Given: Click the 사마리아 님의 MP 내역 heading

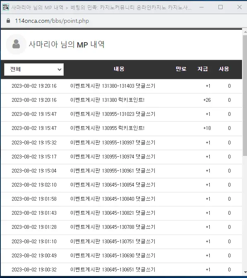Looking at the screenshot, I should coord(67,44).
